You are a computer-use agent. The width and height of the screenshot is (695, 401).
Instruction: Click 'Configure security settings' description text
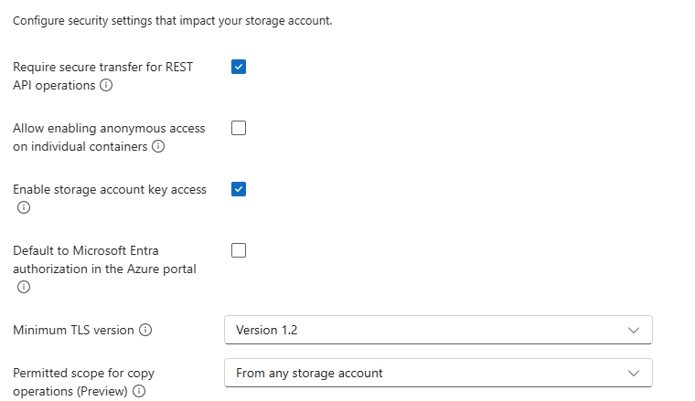(173, 21)
